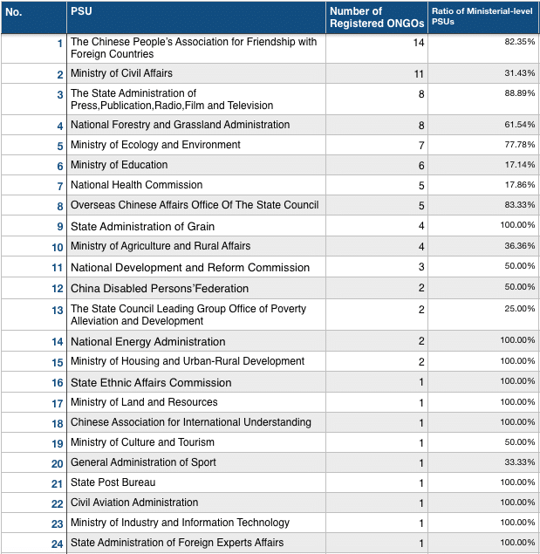
Task: Select 'China Disabled Persons'Federation' cell
Action: (196, 288)
